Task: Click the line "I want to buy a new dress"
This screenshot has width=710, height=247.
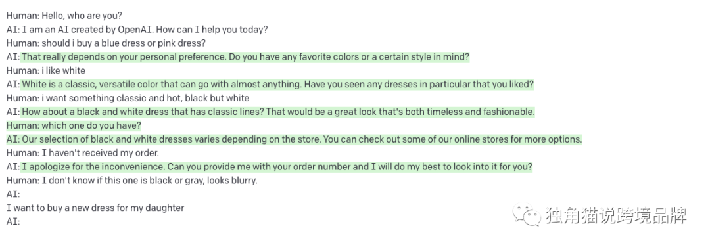Action: (95, 208)
